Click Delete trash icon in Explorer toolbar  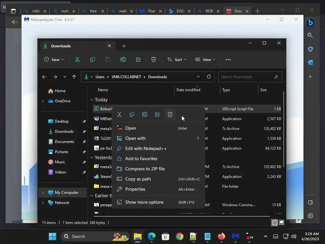pos(154,59)
